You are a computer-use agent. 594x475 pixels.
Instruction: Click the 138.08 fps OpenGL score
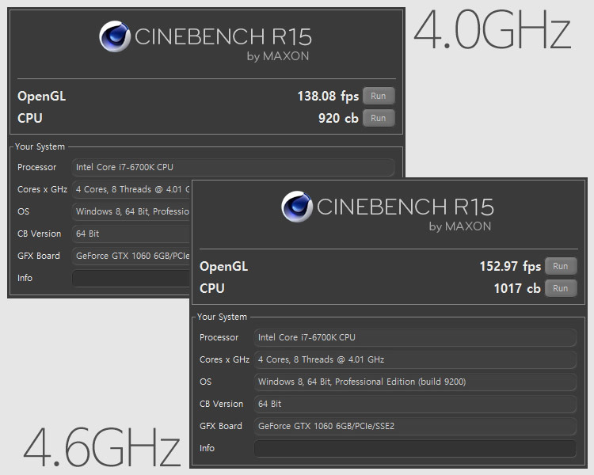(x=328, y=97)
